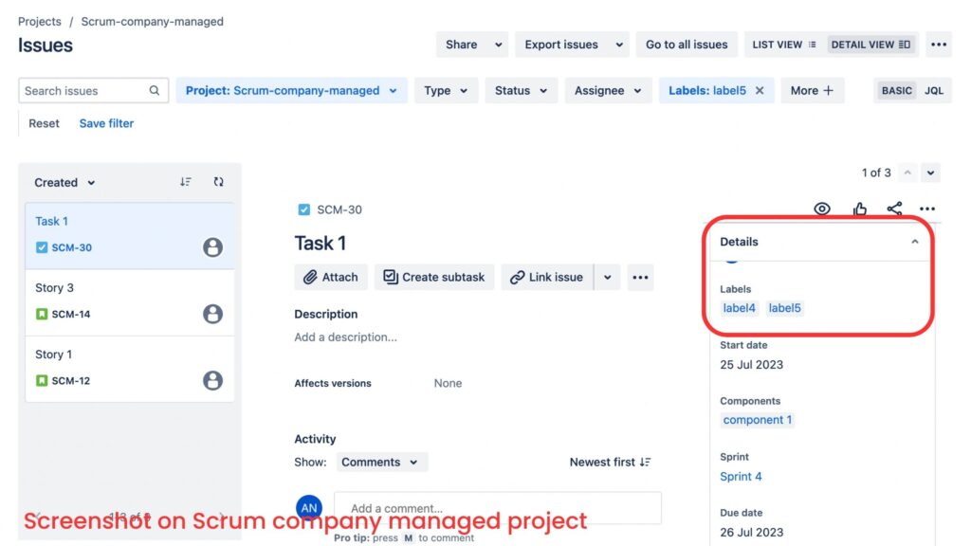Open more options ellipsis next to Link issue
This screenshot has width=971, height=546.
click(640, 278)
